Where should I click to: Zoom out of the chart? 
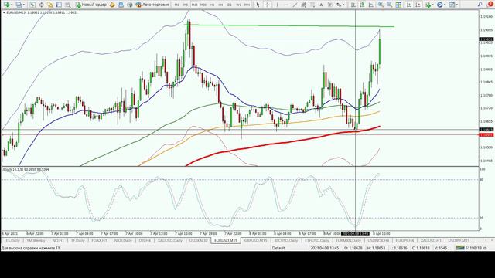(x=390, y=5)
